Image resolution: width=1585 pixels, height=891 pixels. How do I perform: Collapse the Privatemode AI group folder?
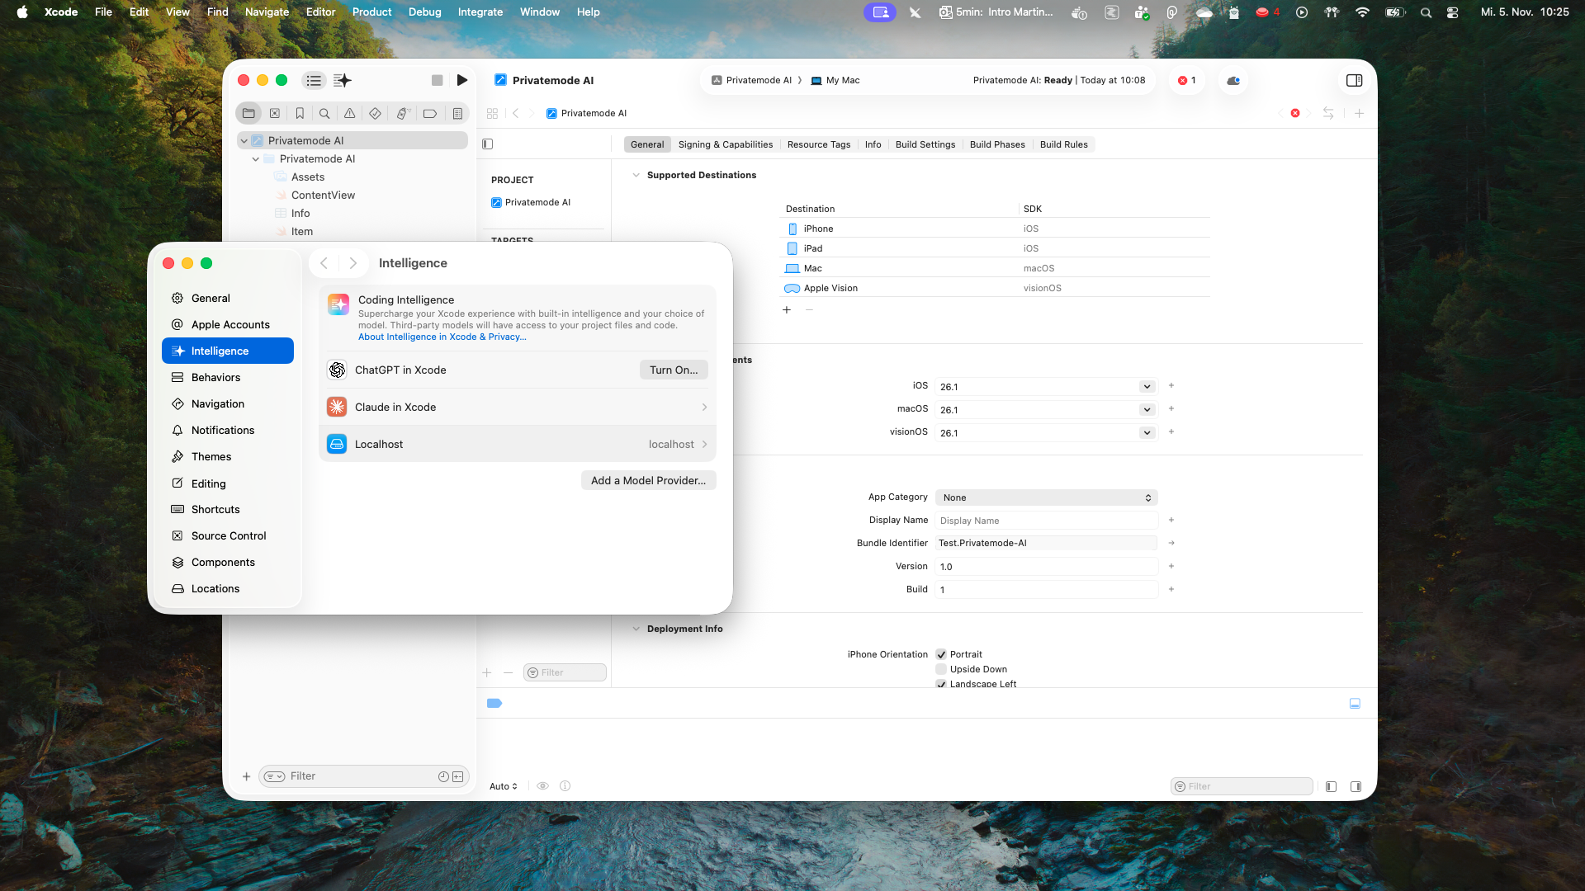[x=256, y=159]
